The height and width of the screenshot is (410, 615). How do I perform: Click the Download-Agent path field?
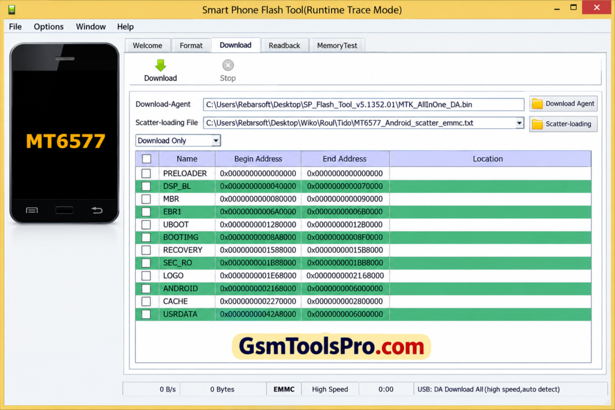pyautogui.click(x=363, y=104)
